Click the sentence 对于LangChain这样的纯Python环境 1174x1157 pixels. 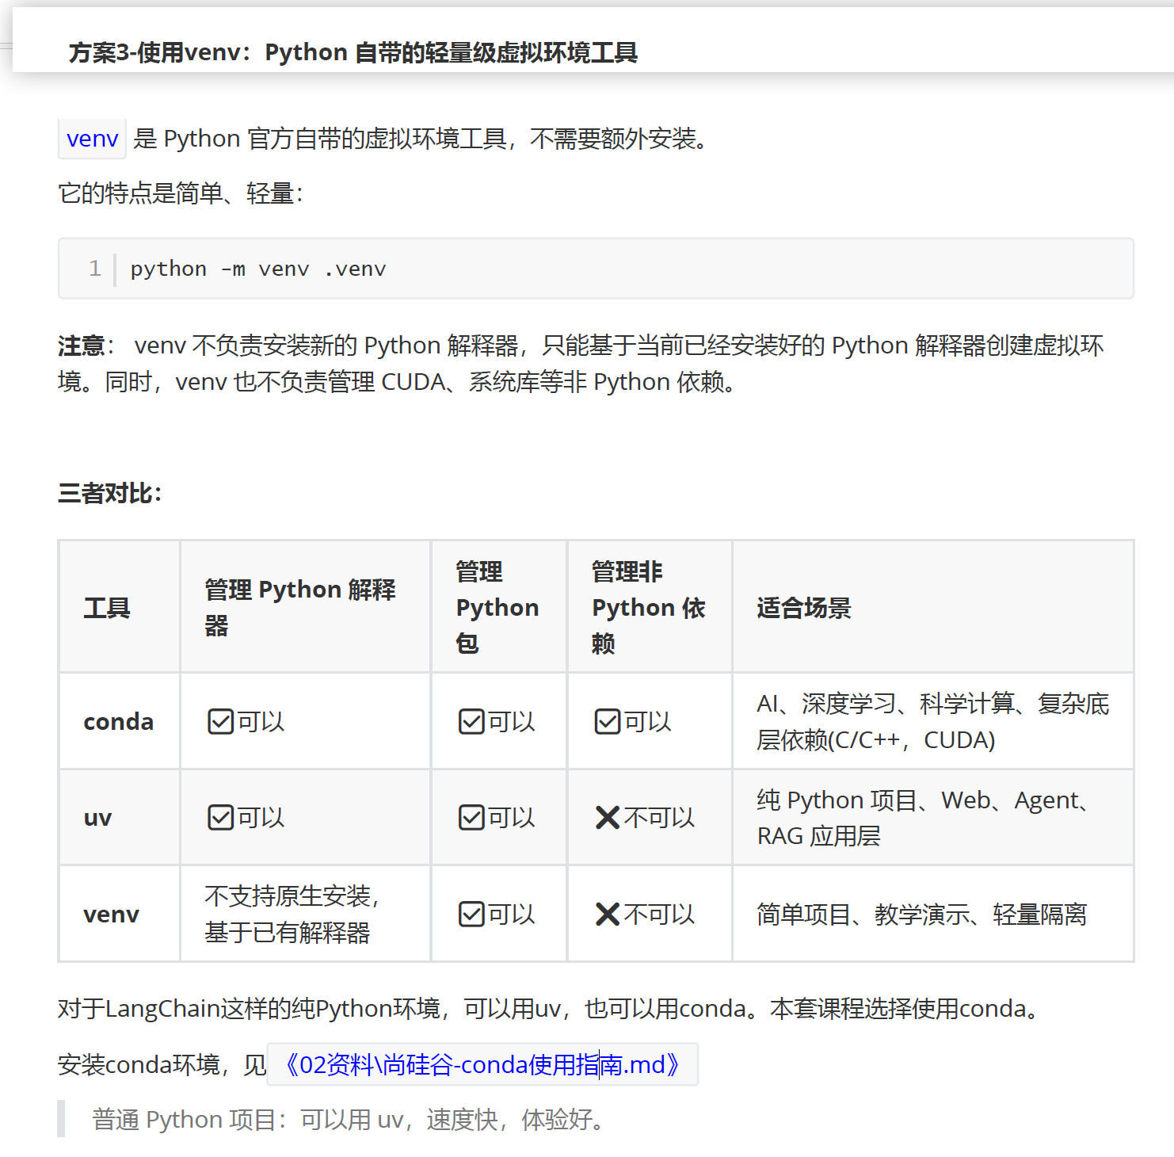[548, 1008]
